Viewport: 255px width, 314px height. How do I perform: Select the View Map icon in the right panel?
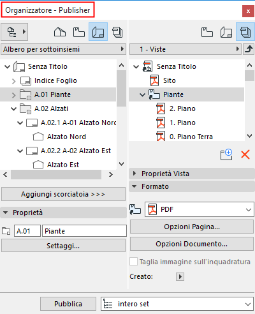click(x=207, y=32)
